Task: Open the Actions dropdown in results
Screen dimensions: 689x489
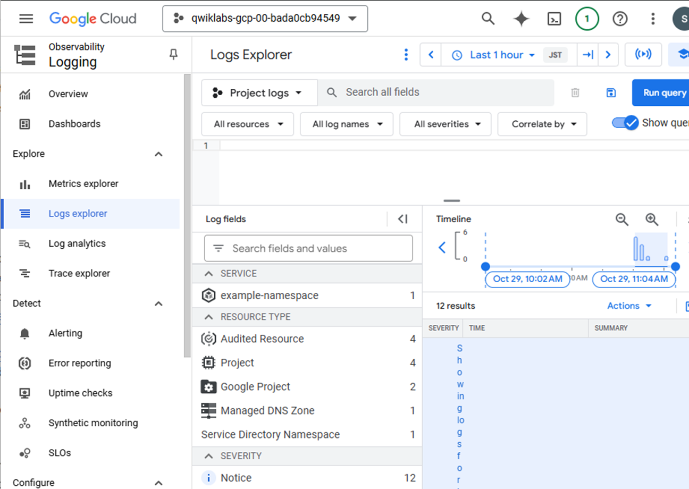Action: tap(629, 306)
